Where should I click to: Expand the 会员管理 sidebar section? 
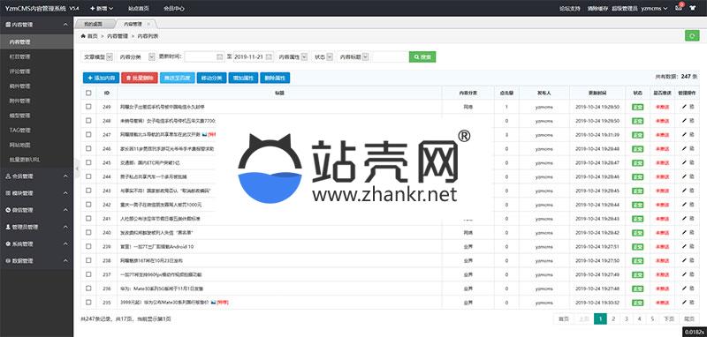[36, 176]
